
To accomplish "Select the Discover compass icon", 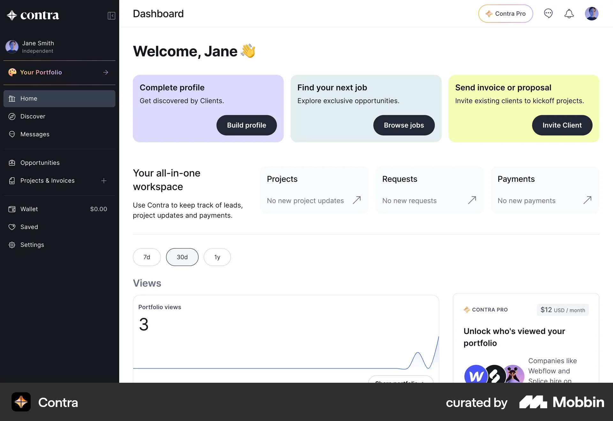I will (x=12, y=116).
